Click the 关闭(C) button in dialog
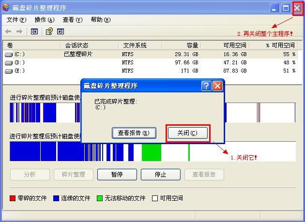305x222 pixels. 188,133
